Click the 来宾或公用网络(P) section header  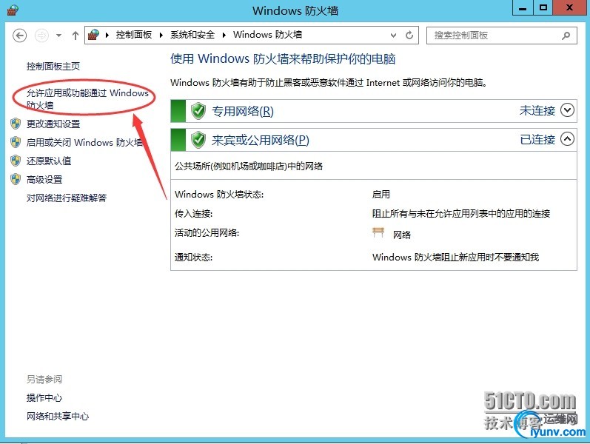pos(374,140)
